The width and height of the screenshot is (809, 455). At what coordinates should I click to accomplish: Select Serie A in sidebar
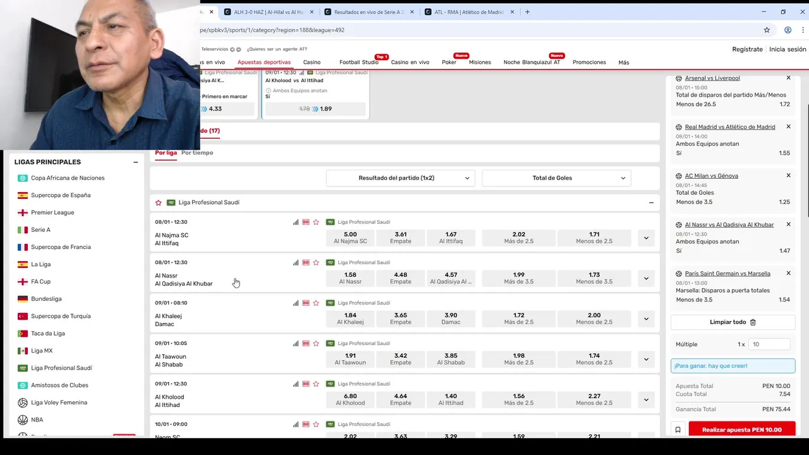[x=40, y=230]
